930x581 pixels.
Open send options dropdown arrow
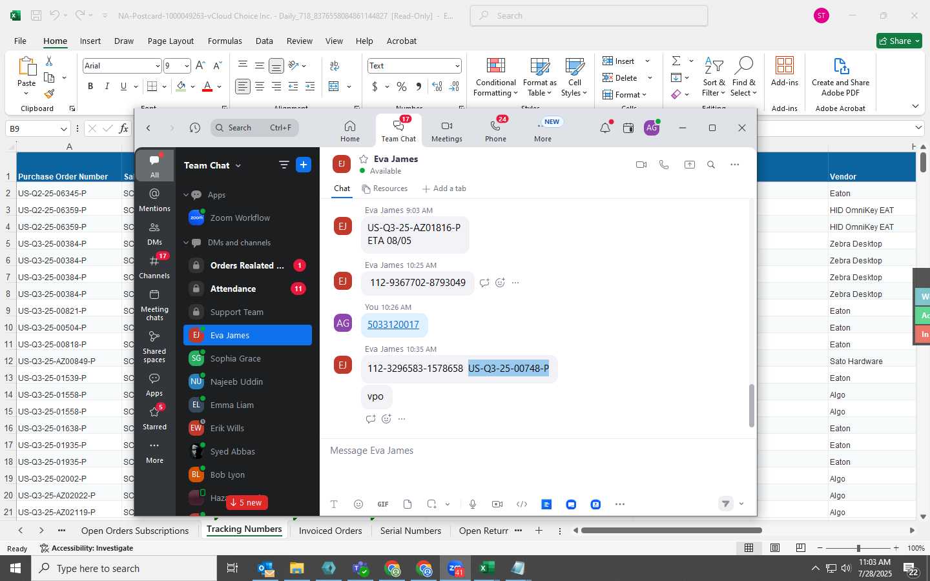pos(741,504)
